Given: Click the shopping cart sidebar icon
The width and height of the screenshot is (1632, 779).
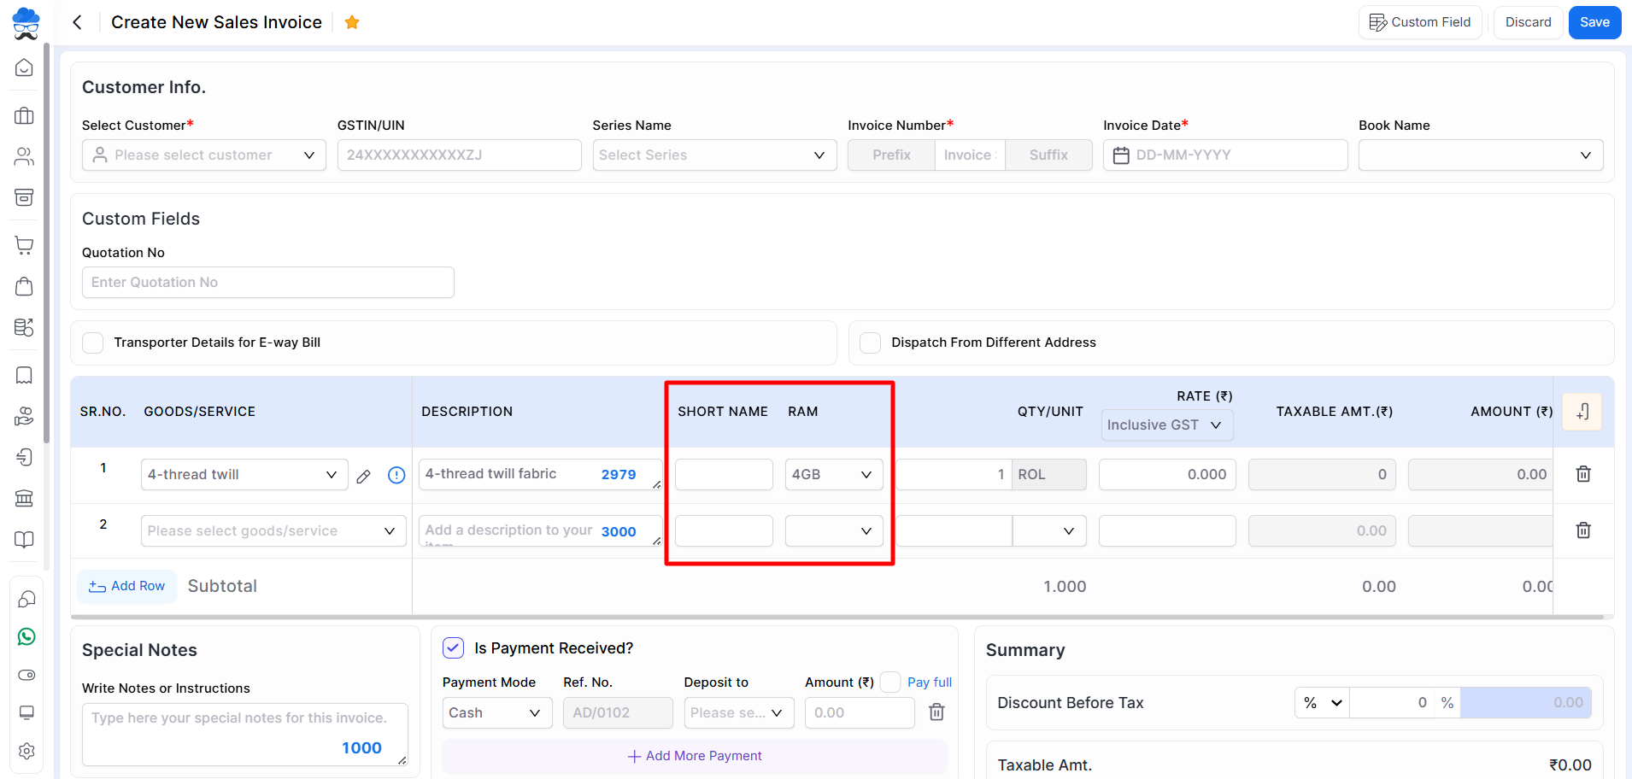Looking at the screenshot, I should click(x=25, y=245).
